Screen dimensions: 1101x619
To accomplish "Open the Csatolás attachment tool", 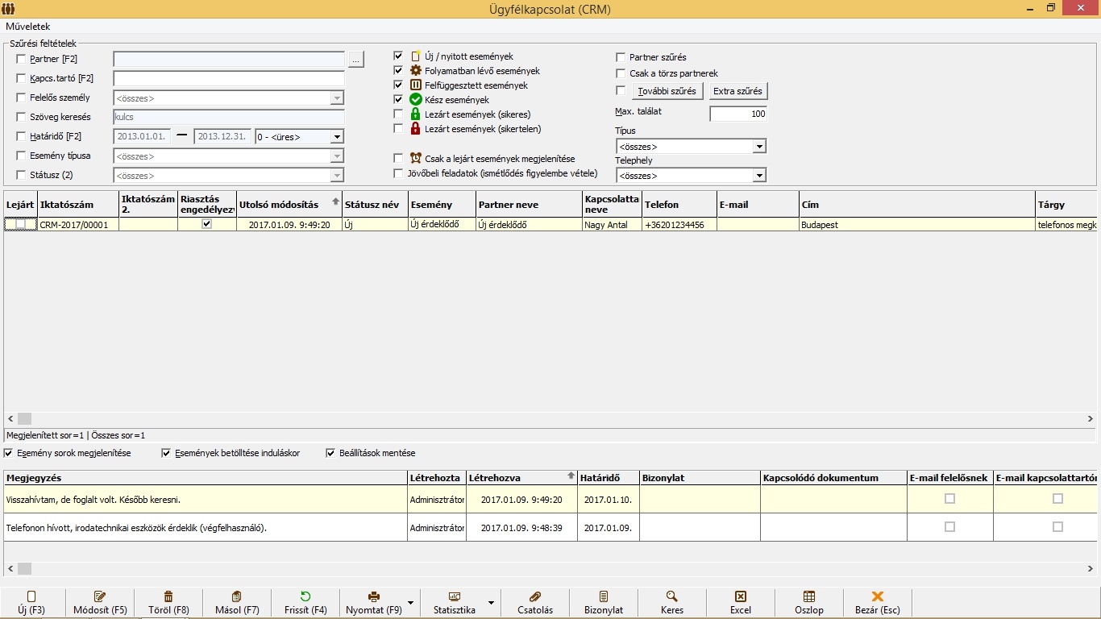I will tap(534, 596).
